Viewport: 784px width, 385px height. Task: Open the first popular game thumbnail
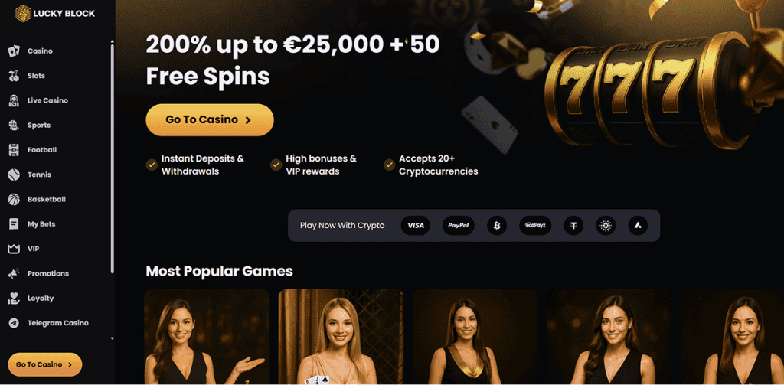point(207,337)
